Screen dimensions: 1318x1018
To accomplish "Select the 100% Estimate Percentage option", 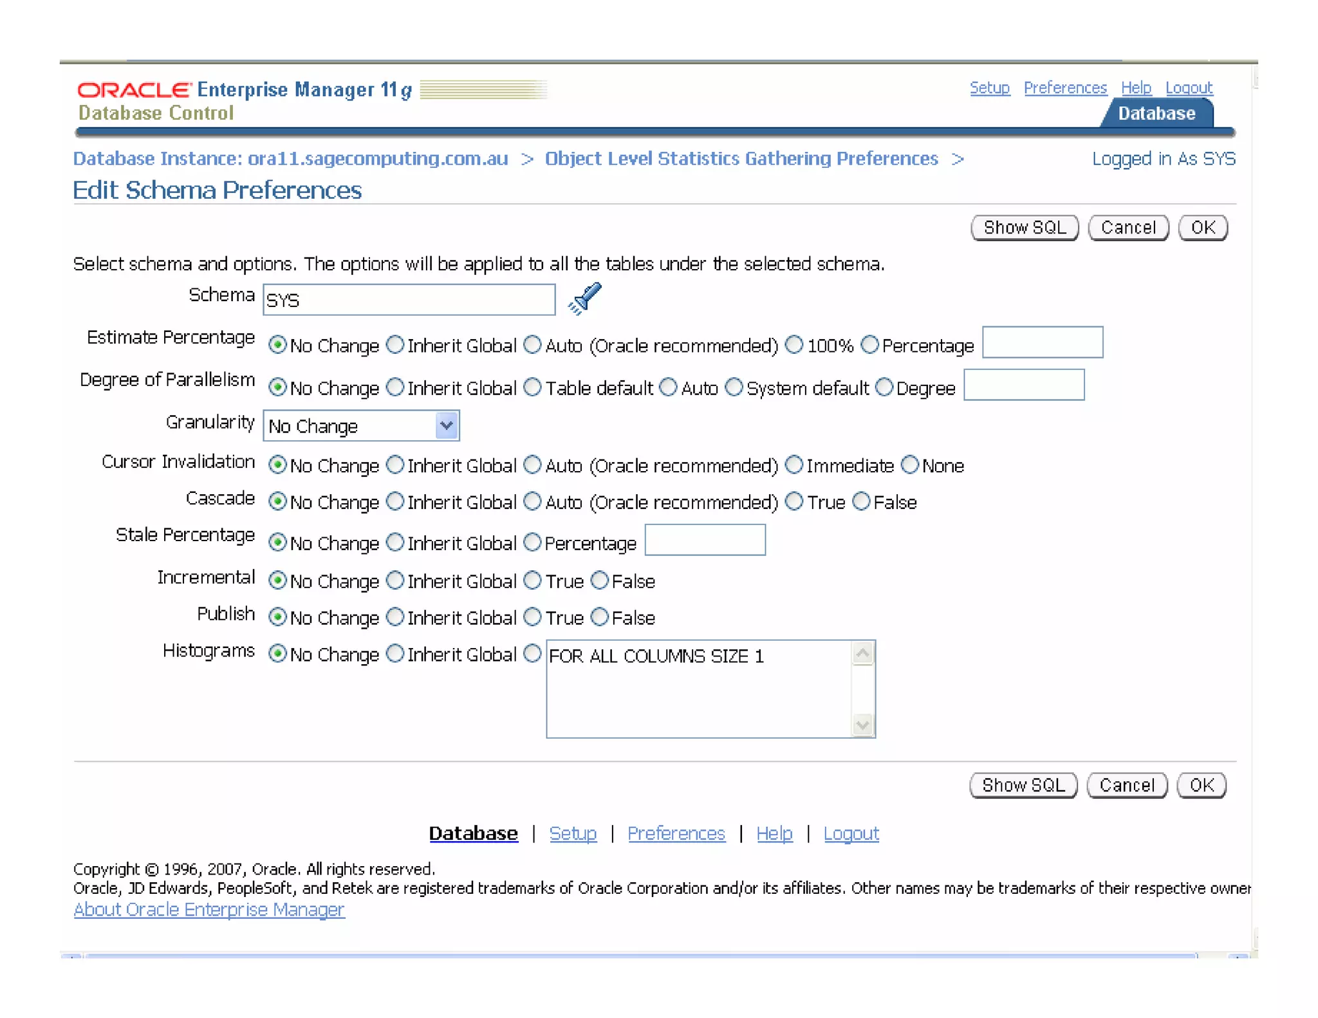I will (795, 345).
